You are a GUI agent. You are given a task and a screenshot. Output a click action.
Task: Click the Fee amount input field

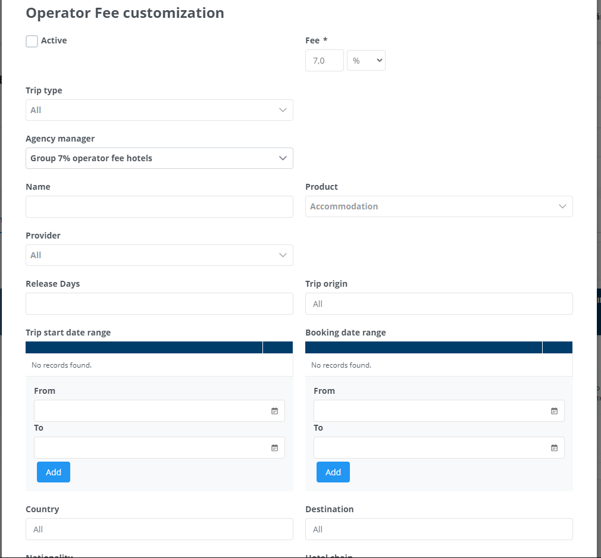point(324,61)
